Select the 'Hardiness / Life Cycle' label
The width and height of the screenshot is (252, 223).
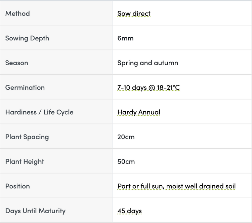click(x=39, y=112)
